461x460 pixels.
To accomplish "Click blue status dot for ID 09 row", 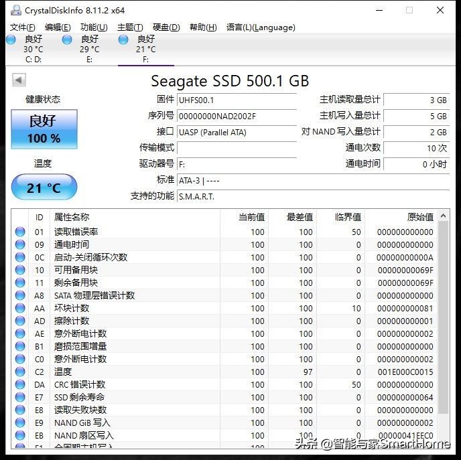I will [x=20, y=244].
